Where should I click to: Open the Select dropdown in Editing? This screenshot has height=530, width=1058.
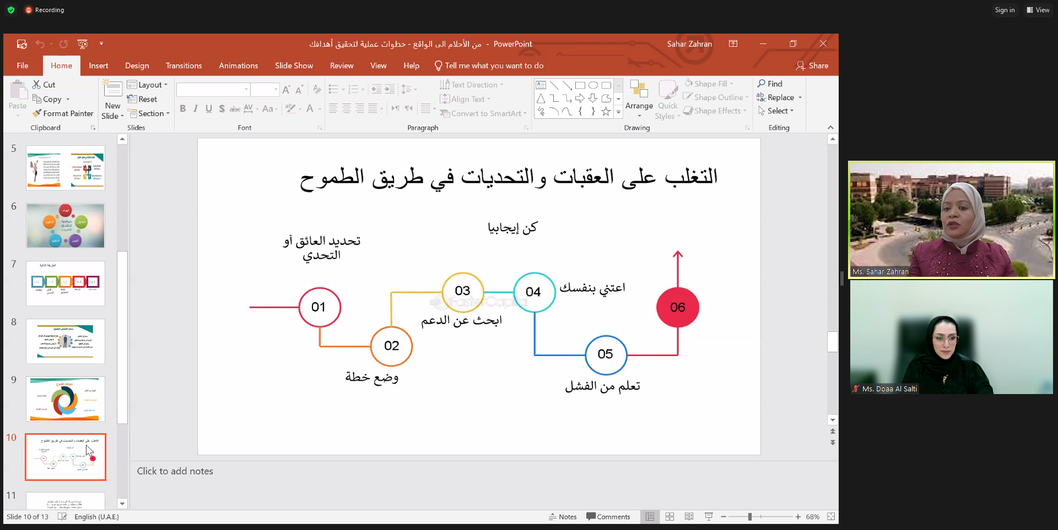(776, 111)
